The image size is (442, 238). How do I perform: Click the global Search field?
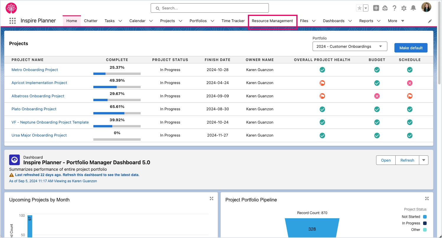tap(210, 8)
